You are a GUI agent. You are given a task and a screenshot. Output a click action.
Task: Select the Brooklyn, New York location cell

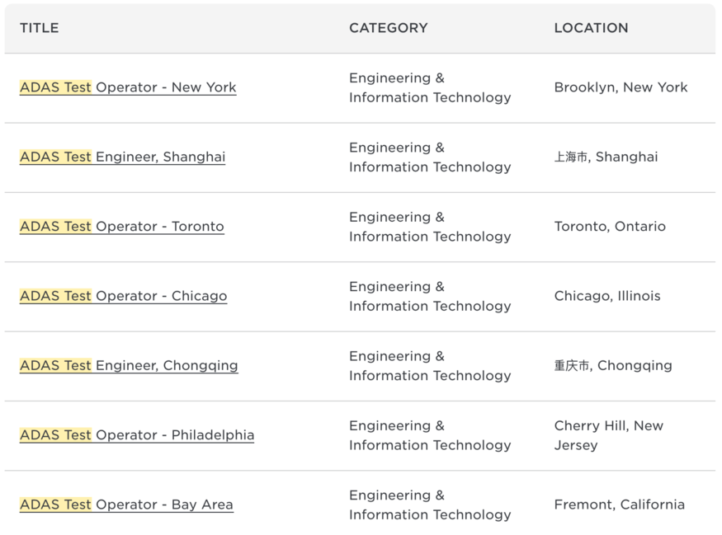(621, 87)
